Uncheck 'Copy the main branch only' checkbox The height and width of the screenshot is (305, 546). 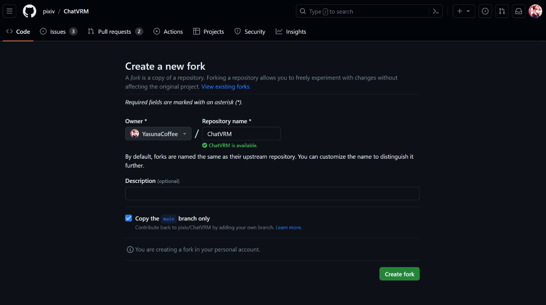tap(129, 218)
